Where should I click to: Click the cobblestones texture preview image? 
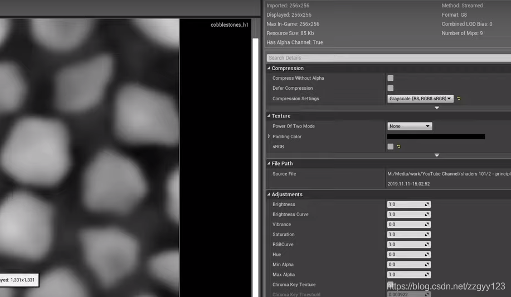click(x=89, y=158)
